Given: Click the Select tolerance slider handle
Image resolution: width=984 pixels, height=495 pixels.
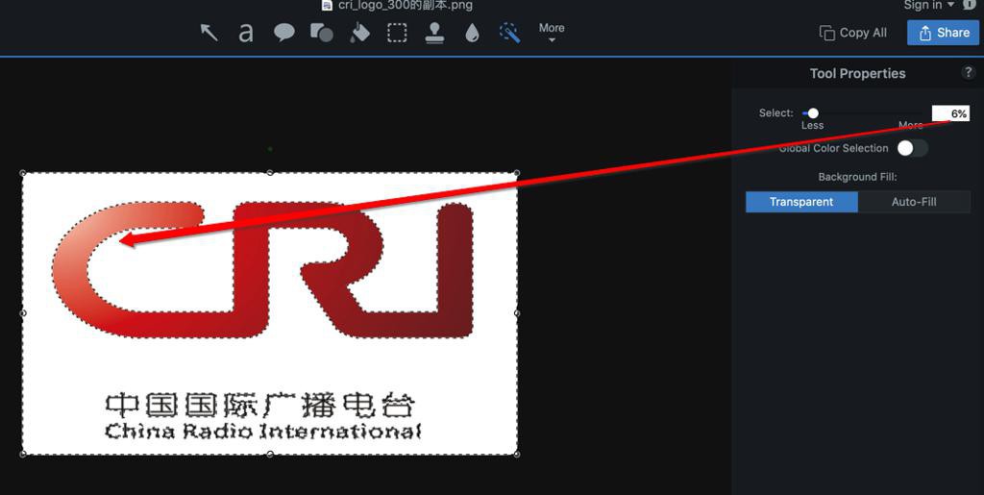Looking at the screenshot, I should [x=813, y=113].
